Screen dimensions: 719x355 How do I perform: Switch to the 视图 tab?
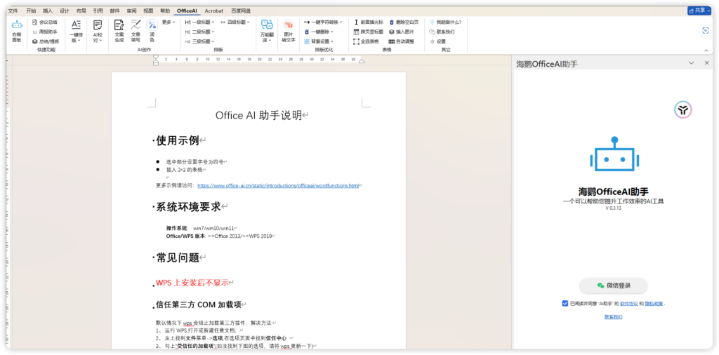(x=148, y=10)
